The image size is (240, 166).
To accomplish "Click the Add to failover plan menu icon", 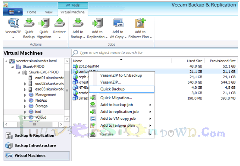I will [93, 125].
